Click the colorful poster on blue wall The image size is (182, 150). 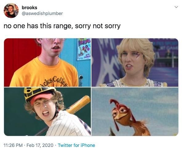(84, 49)
